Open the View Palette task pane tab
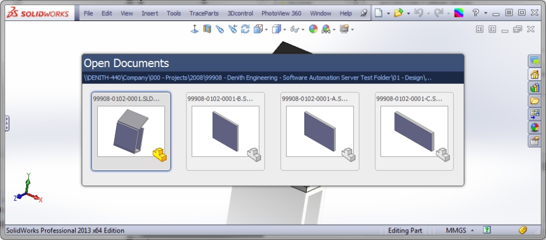The width and height of the screenshot is (546, 240). 535,114
